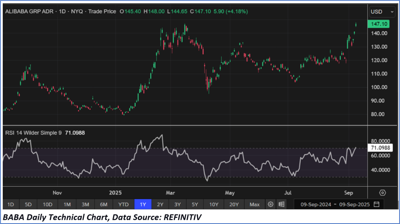Image resolution: width=400 pixels, height=224 pixels.
Task: Click the highlighted 1Y range button
Action: 143,204
